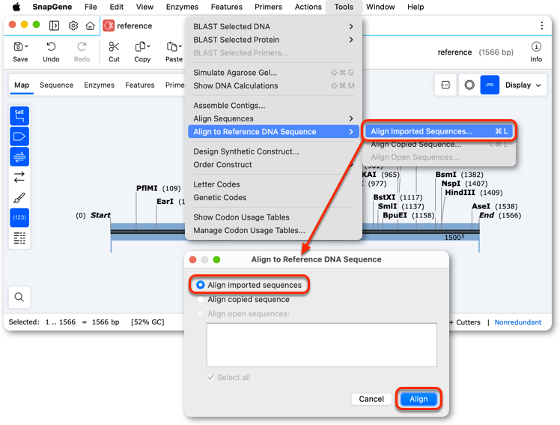The width and height of the screenshot is (560, 425).
Task: Click the Align button
Action: coord(419,399)
